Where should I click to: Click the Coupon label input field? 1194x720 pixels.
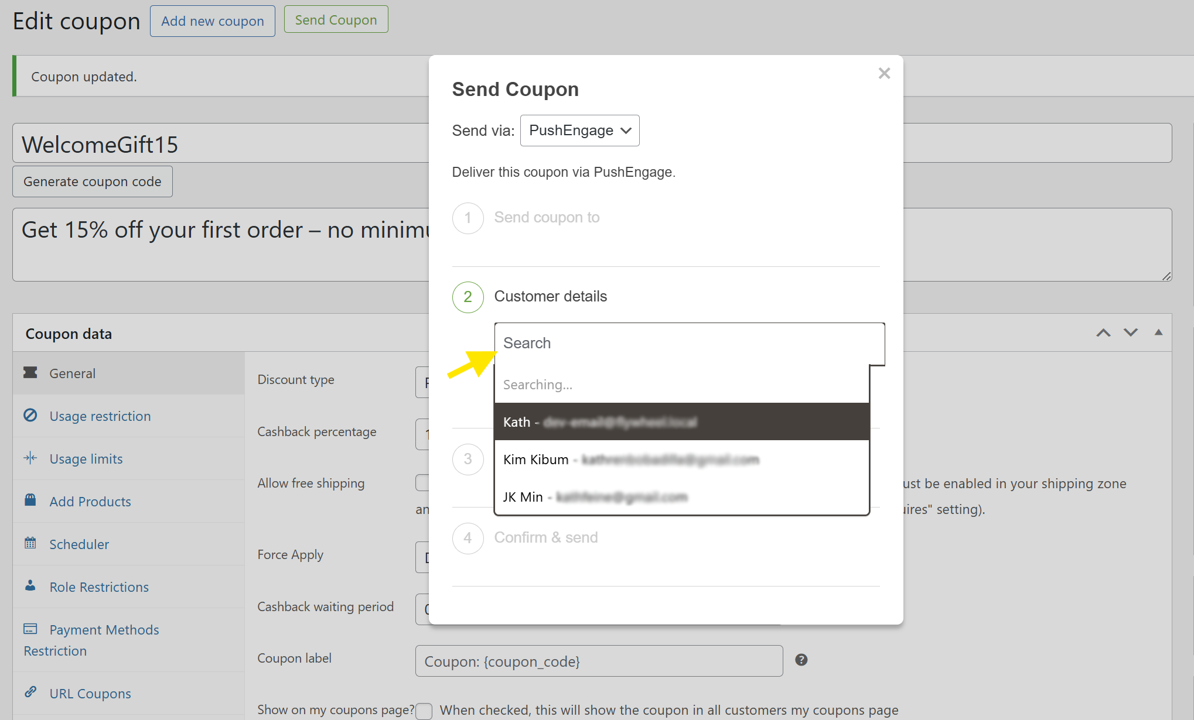[x=599, y=661]
